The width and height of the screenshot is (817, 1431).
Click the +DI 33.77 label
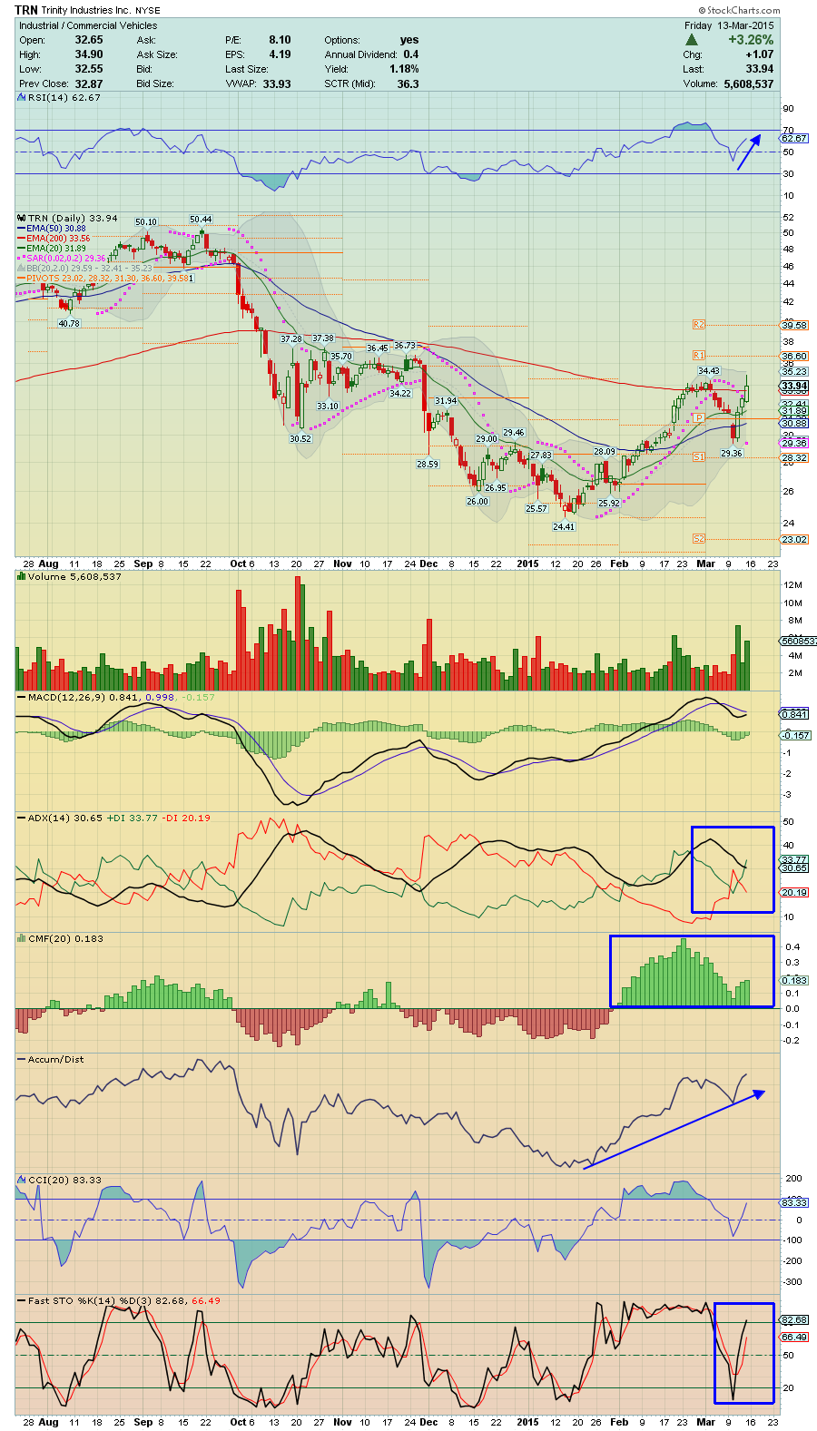[x=132, y=818]
